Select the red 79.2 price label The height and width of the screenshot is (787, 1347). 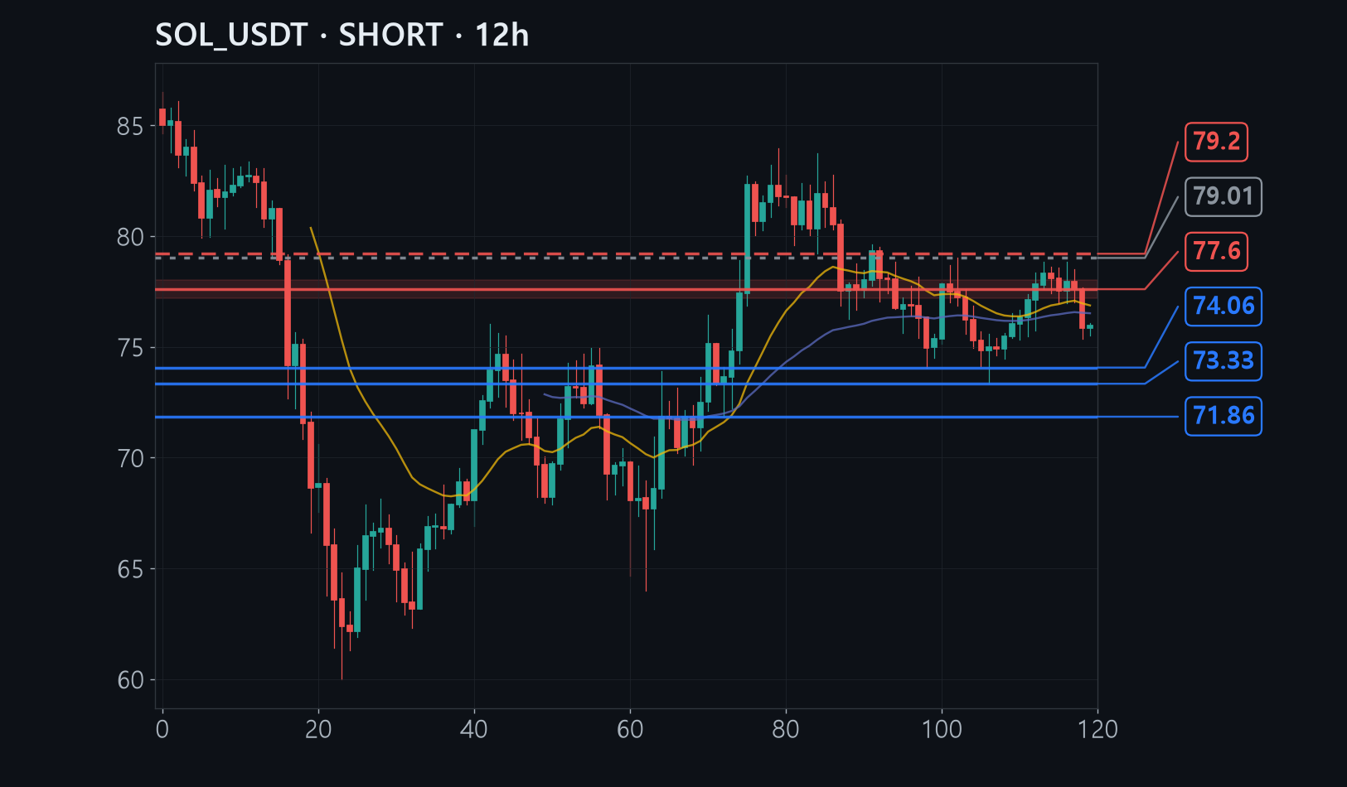1216,142
